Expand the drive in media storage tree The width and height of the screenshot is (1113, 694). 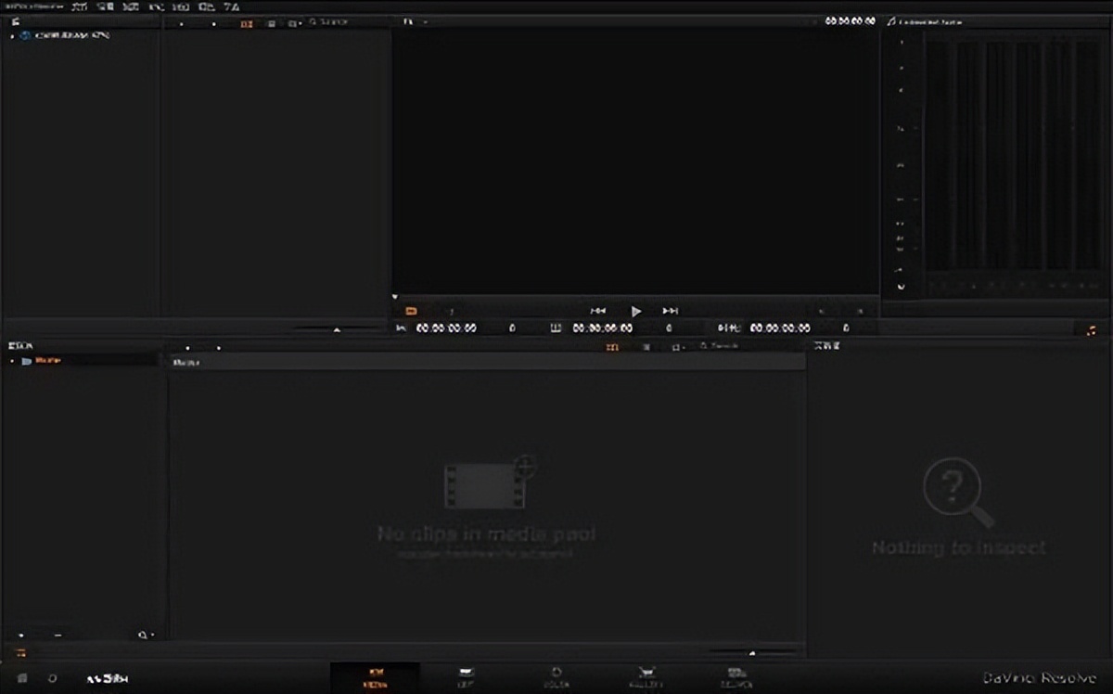click(12, 36)
